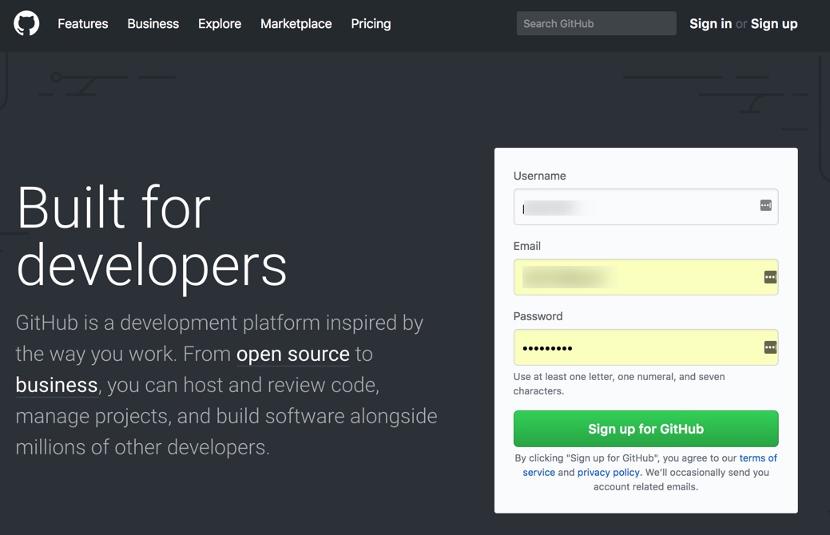Go to the Business nav item
Screen dimensions: 830x535
point(153,24)
